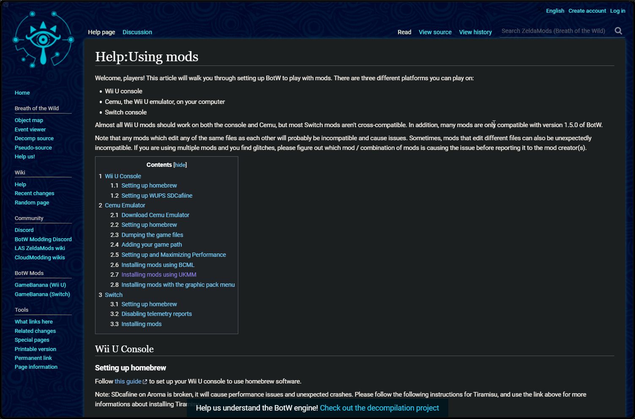Screen dimensions: 635x419
Task: Jump to 2.2 Setting up homebrew
Action: [x=144, y=225]
